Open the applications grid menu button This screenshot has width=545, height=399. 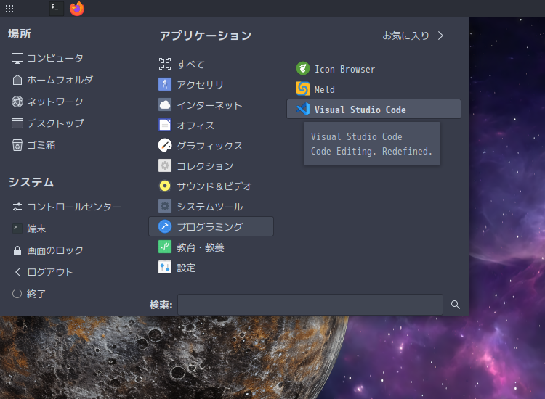point(9,9)
